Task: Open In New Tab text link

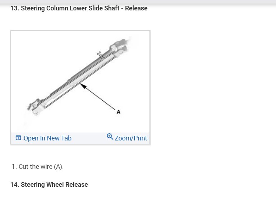Action: [47, 138]
